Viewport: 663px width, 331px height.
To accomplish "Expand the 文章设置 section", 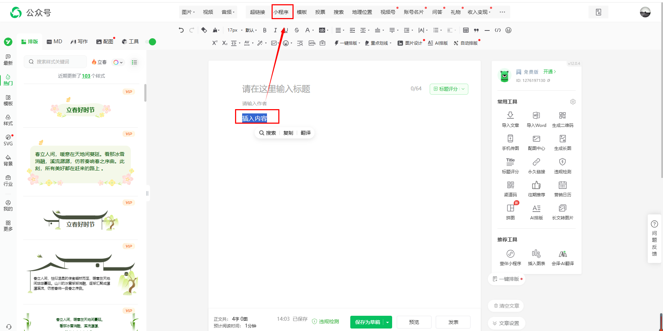I will (506, 323).
